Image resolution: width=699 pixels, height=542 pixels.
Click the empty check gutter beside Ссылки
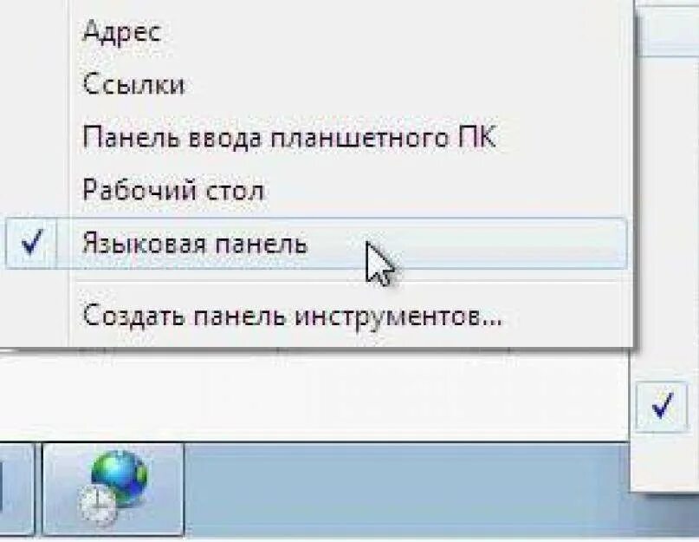point(36,84)
